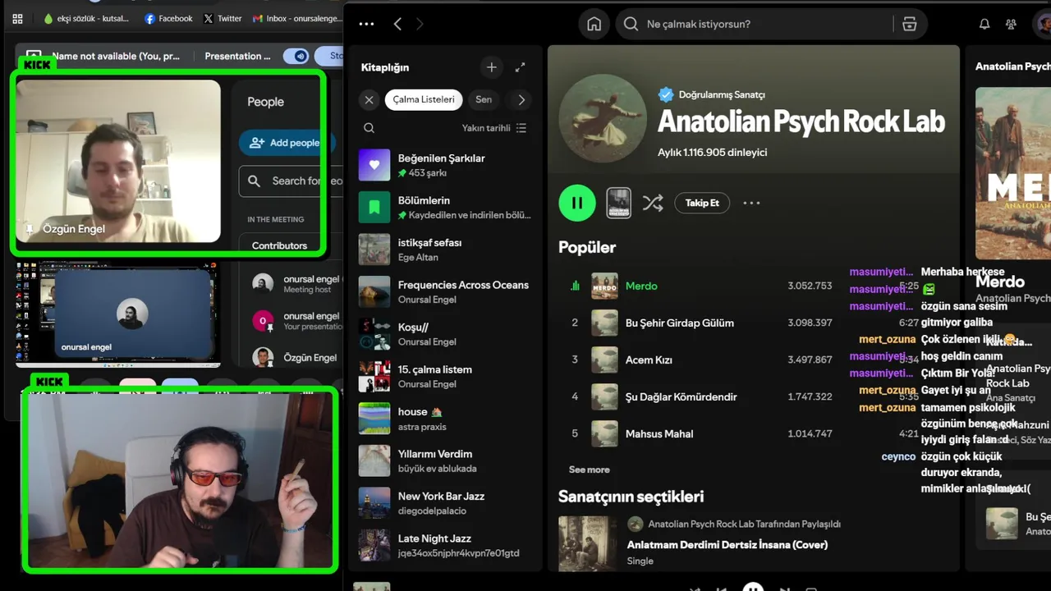Select the Sen filter chip
This screenshot has width=1051, height=591.
pos(484,99)
